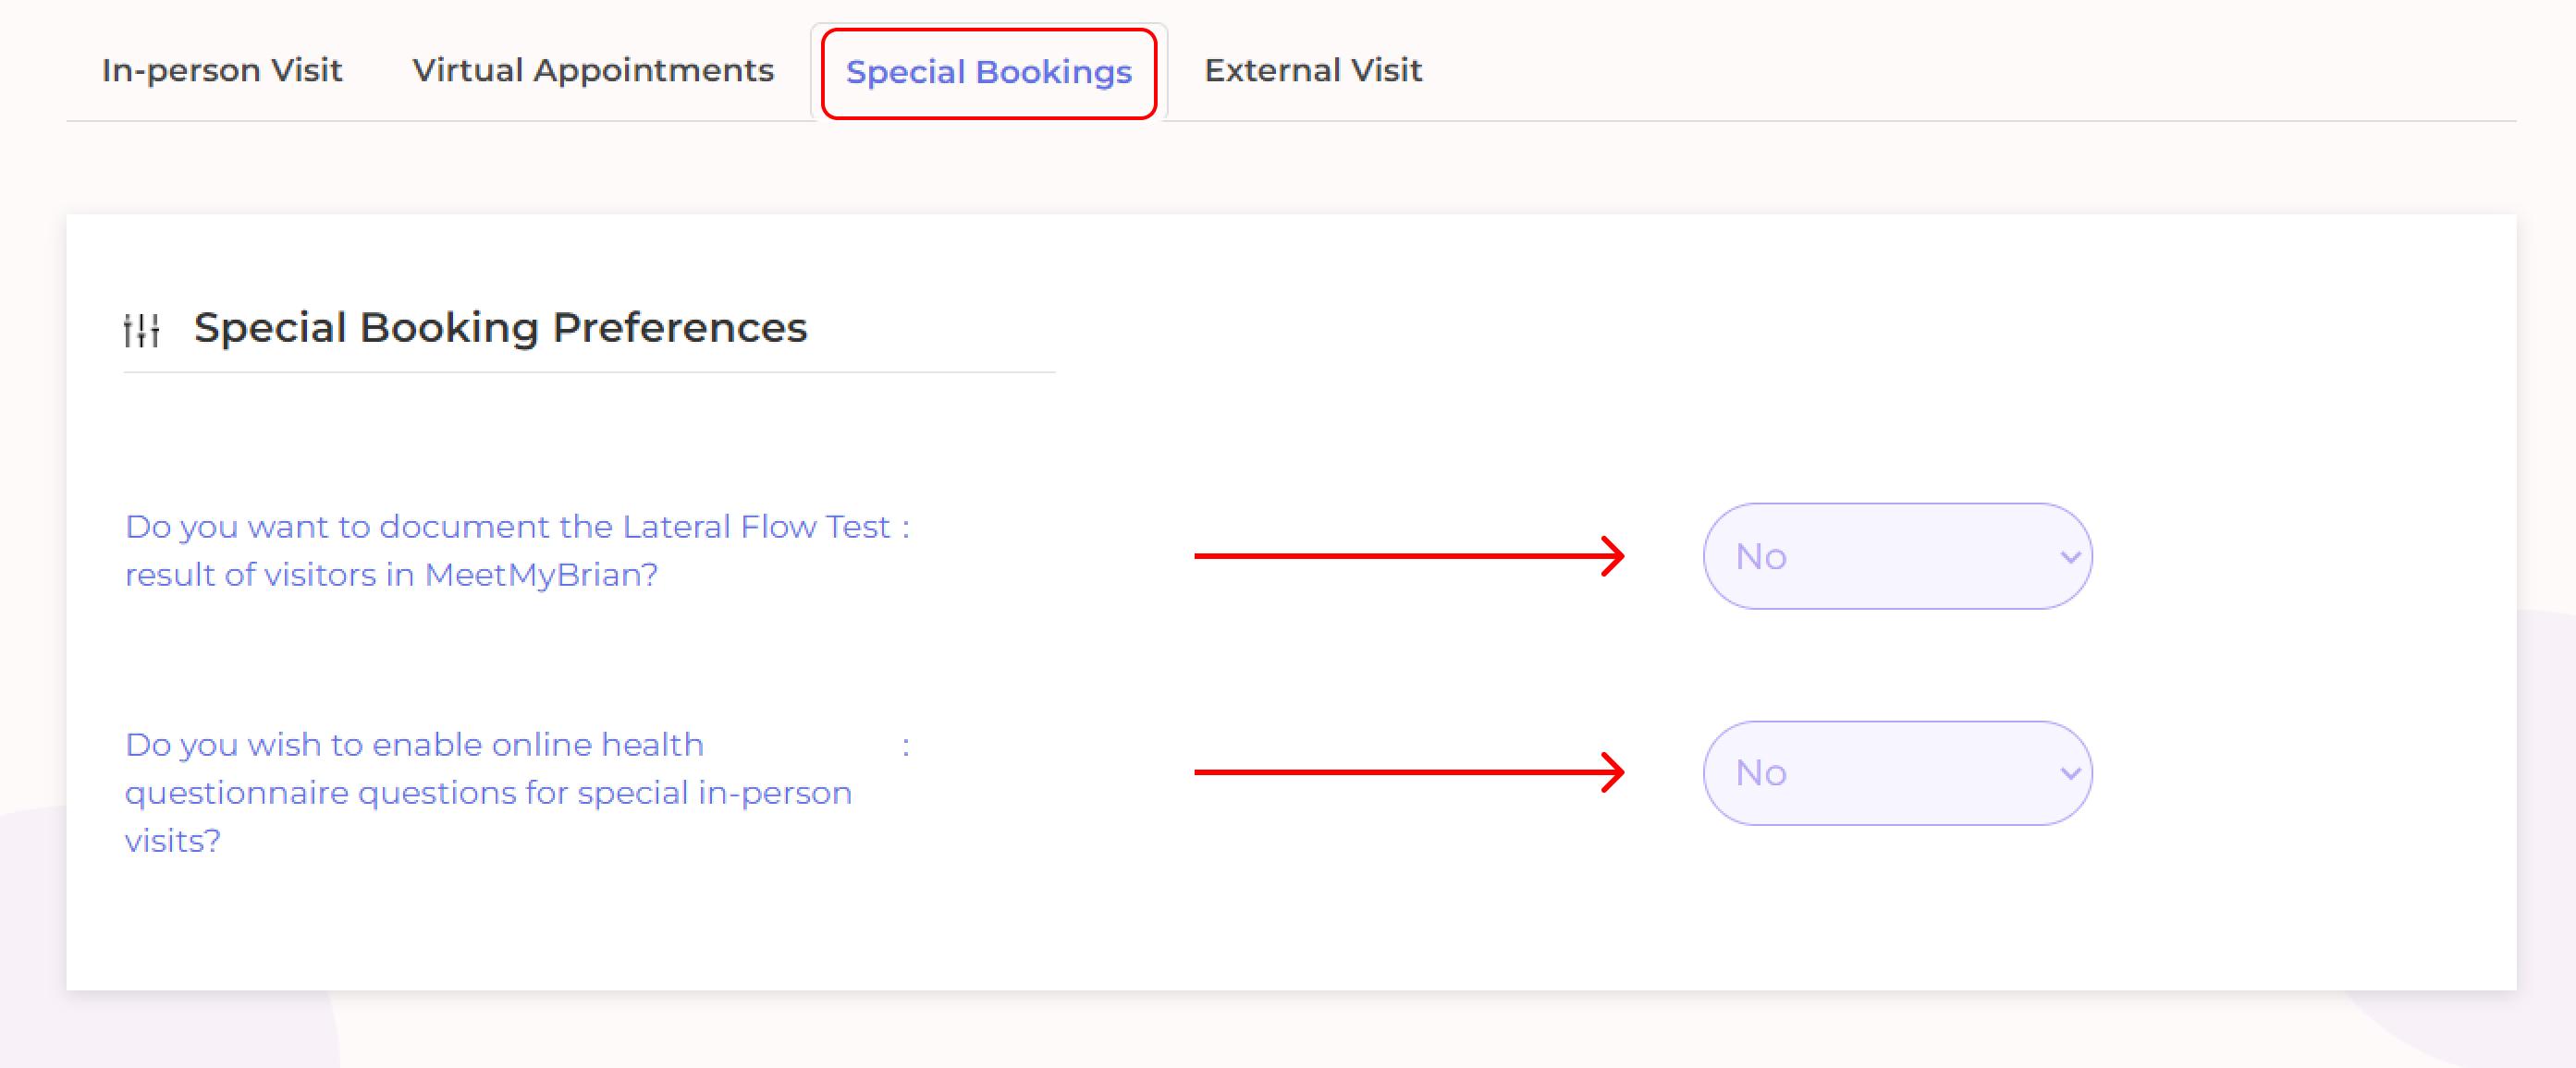Click the colon after the Lateral Flow Test label
Image resolution: width=2576 pixels, height=1068 pixels.
[x=905, y=528]
